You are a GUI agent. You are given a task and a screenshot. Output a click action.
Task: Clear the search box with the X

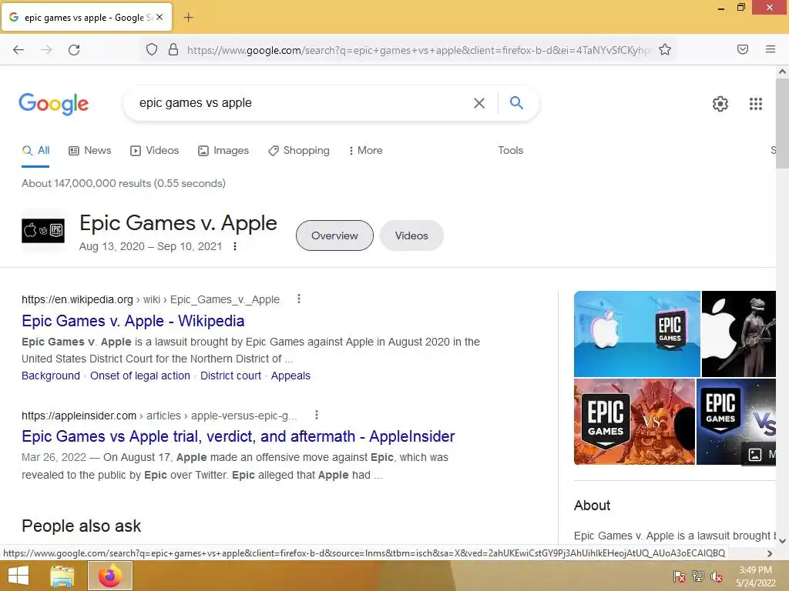[x=479, y=103]
